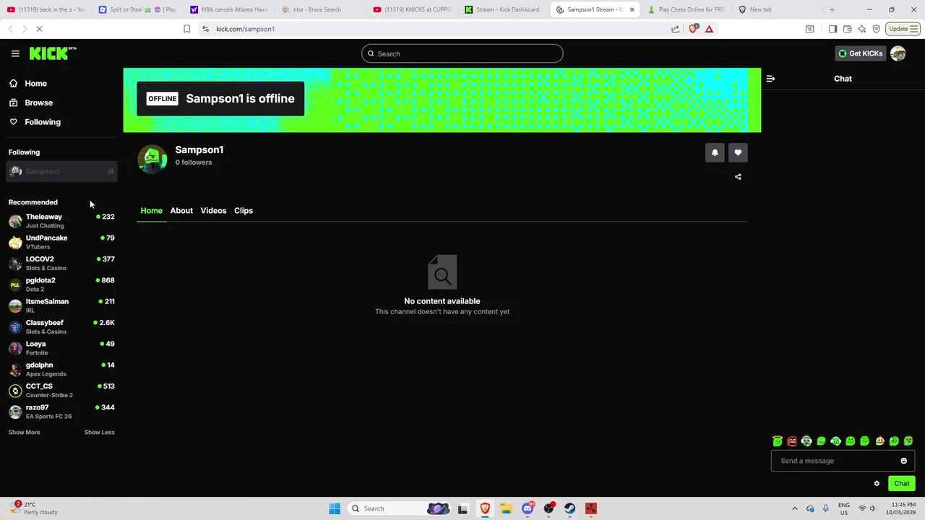Show hidden system tray icons
Viewport: 925px width, 520px height.
[794, 508]
